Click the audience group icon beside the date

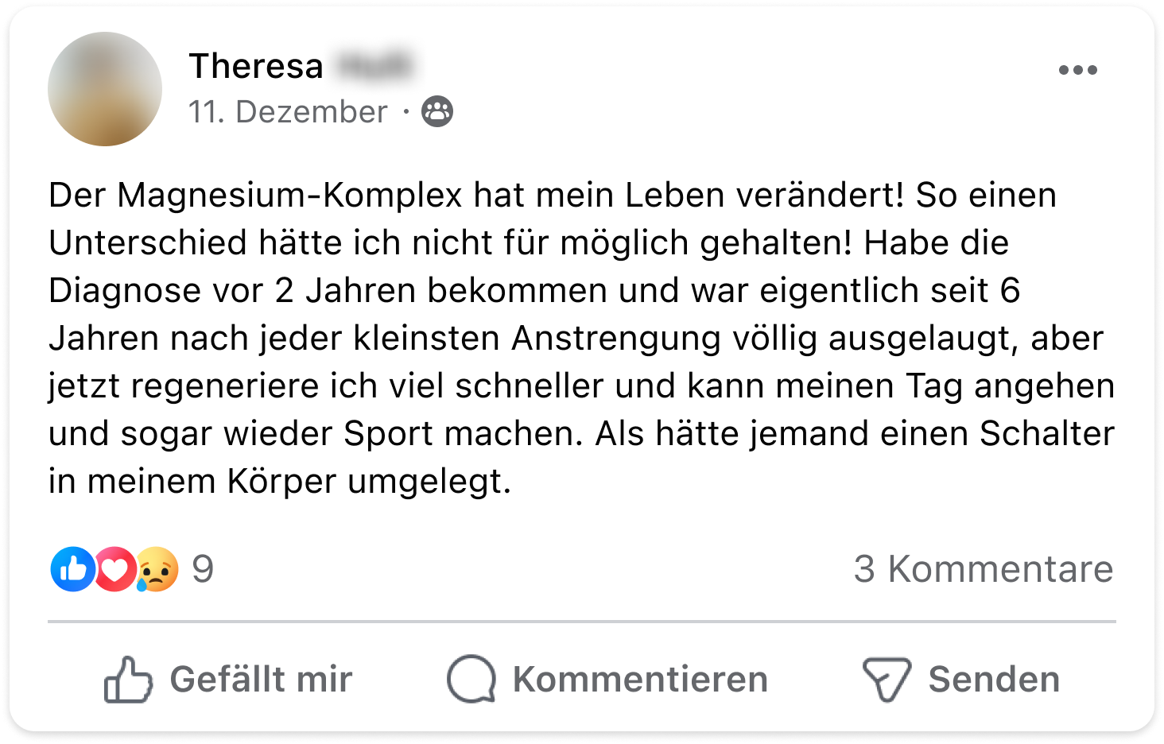pos(436,111)
